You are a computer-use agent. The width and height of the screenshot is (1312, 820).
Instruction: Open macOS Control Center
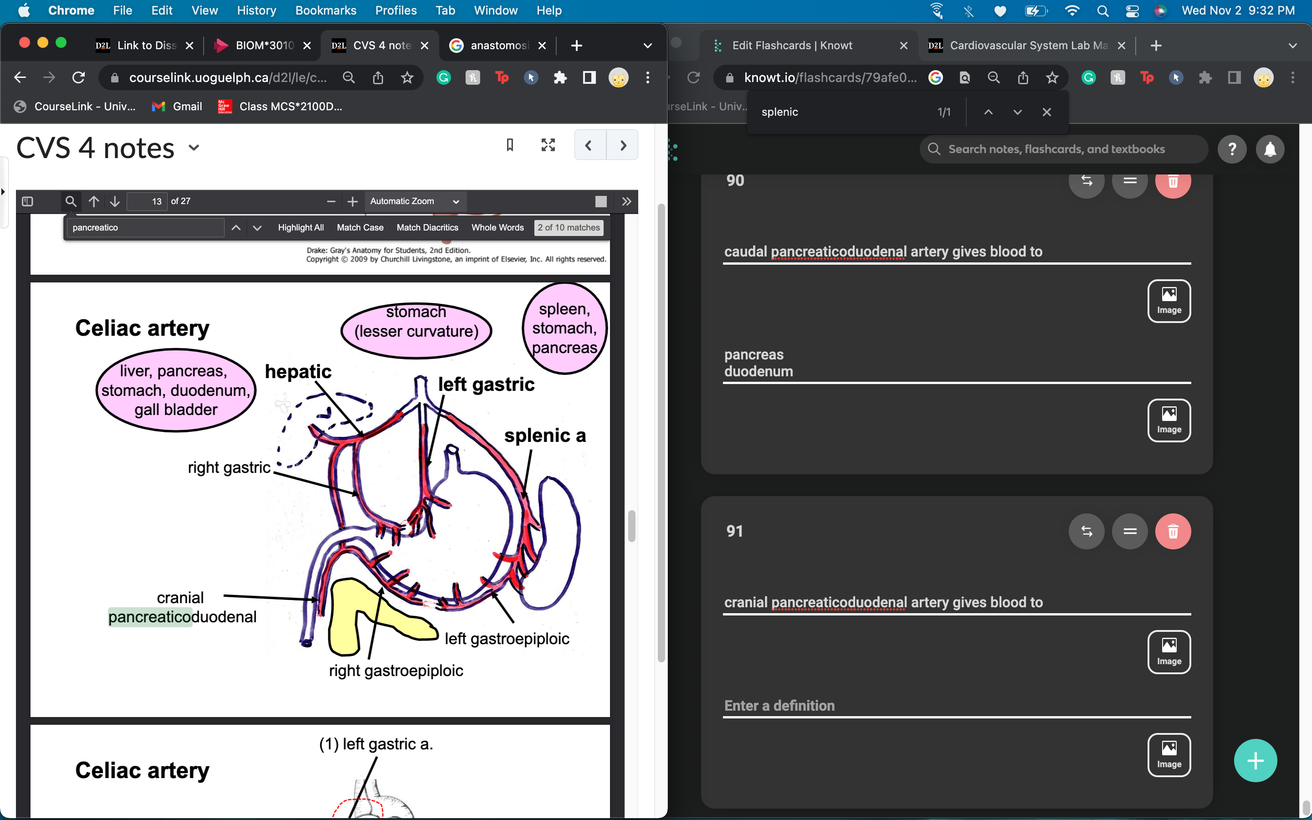tap(1132, 10)
